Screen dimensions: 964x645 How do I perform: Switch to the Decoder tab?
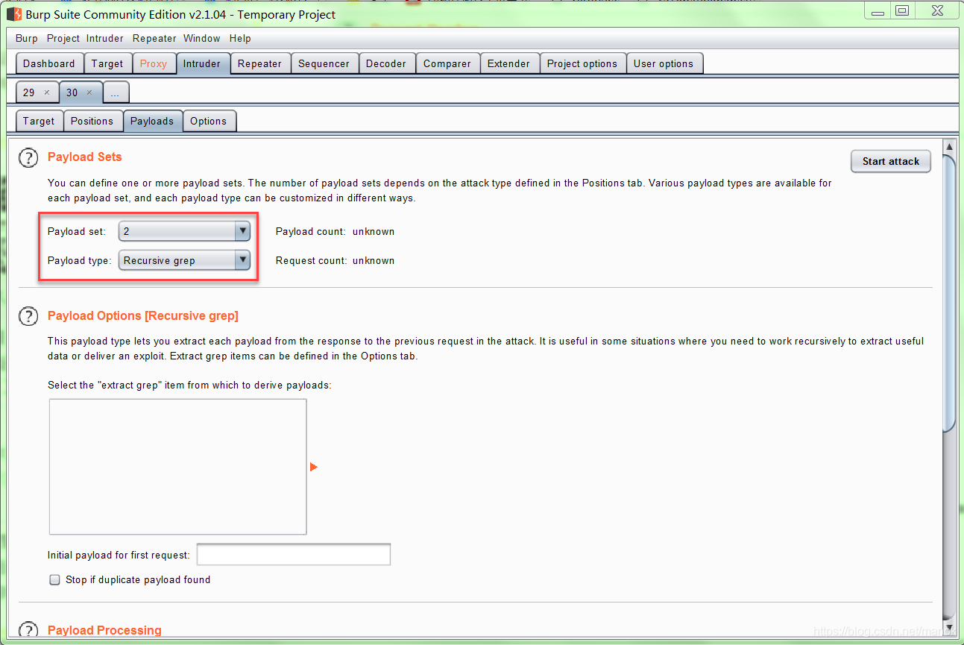(386, 63)
